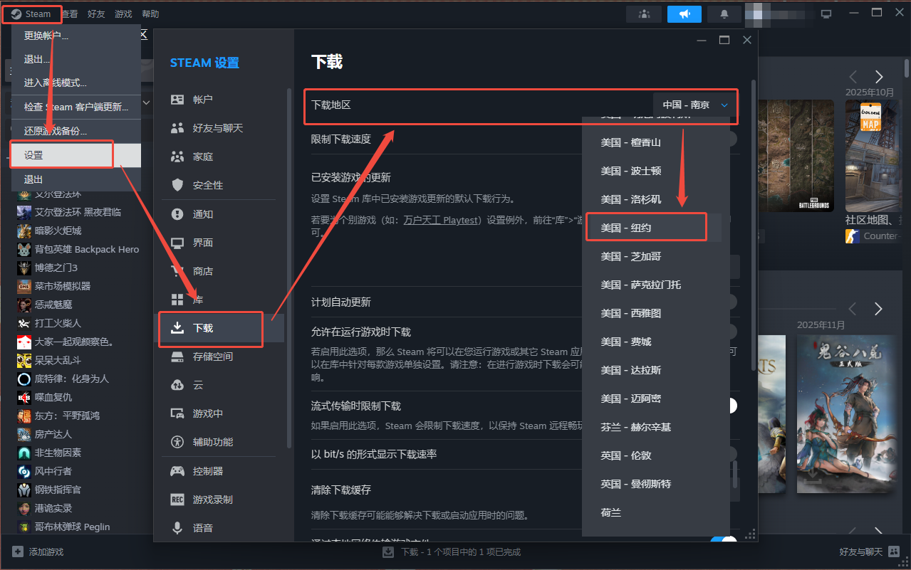The width and height of the screenshot is (911, 570).
Task: Expand the 中国 - 南京 download region dropdown
Action: point(694,105)
